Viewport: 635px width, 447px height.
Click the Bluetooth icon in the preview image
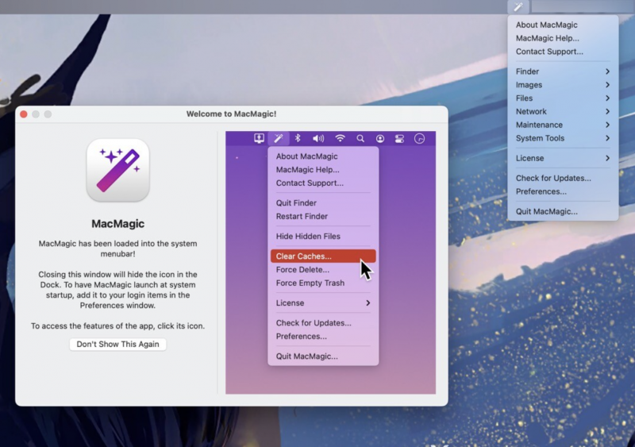(x=298, y=138)
